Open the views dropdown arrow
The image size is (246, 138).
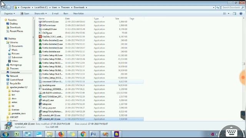click(x=228, y=14)
